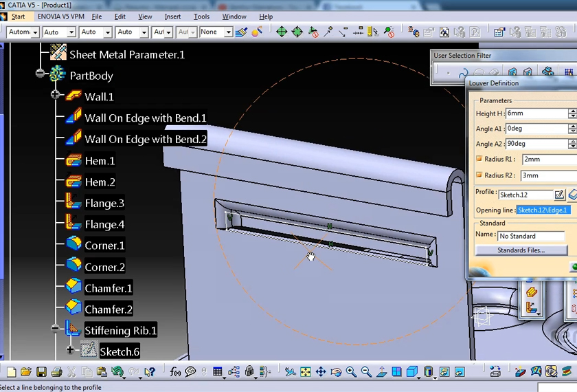577x392 pixels.
Task: Click the Zoom In magnifier icon
Action: [x=351, y=372]
